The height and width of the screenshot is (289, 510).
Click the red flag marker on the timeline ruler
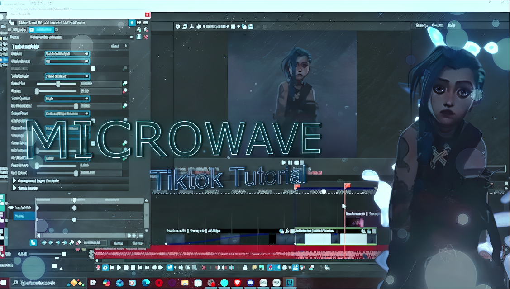(347, 185)
